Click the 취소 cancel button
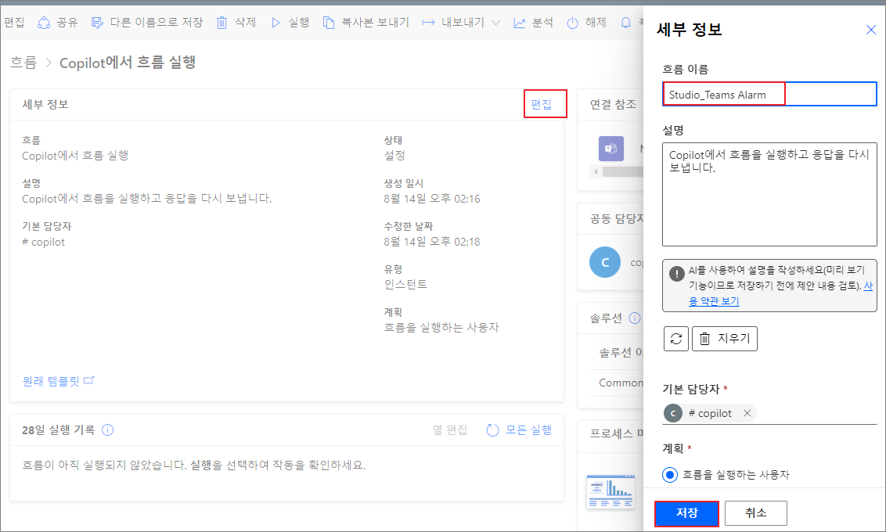 (x=755, y=513)
